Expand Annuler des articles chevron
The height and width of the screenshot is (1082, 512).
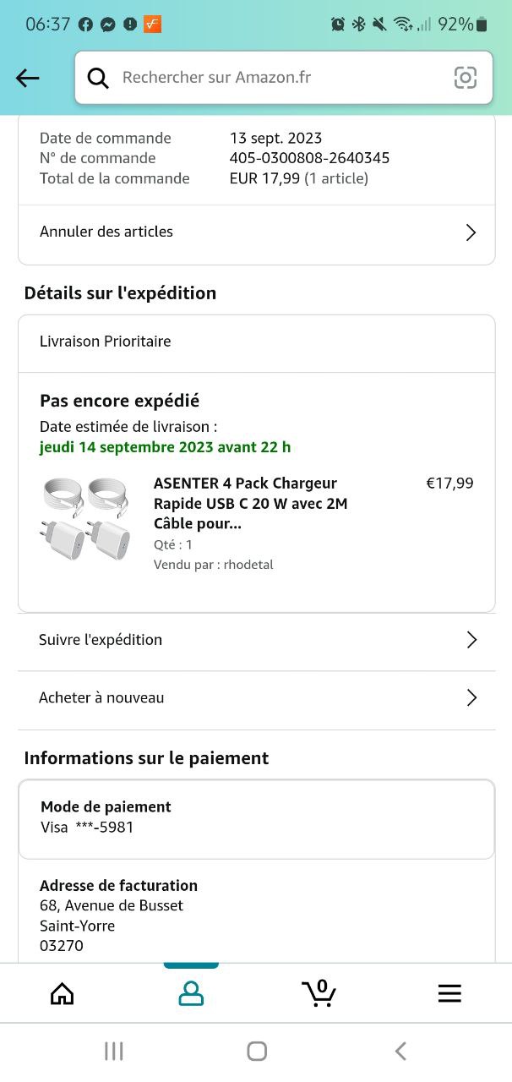pos(471,232)
